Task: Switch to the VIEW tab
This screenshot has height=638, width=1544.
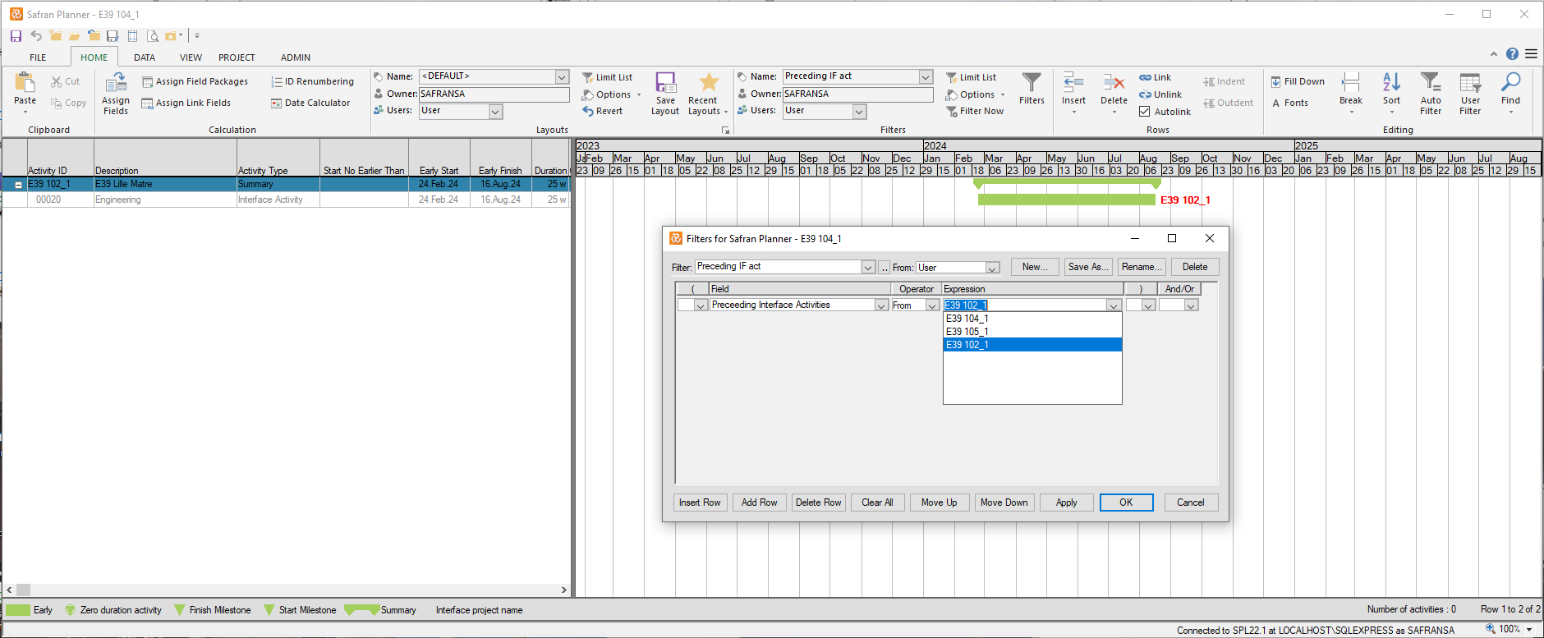Action: (191, 57)
